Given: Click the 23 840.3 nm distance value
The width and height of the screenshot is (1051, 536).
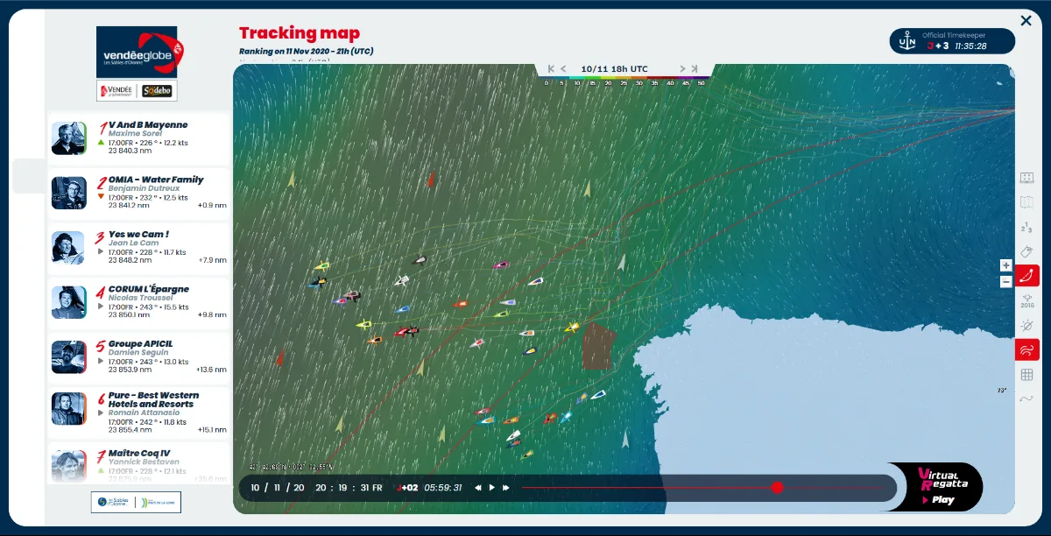Looking at the screenshot, I should click(130, 151).
